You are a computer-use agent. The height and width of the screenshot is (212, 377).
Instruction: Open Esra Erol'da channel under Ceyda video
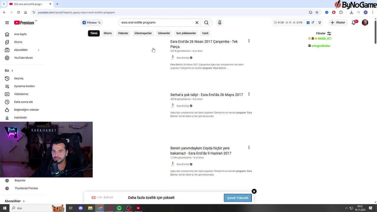coord(183,164)
